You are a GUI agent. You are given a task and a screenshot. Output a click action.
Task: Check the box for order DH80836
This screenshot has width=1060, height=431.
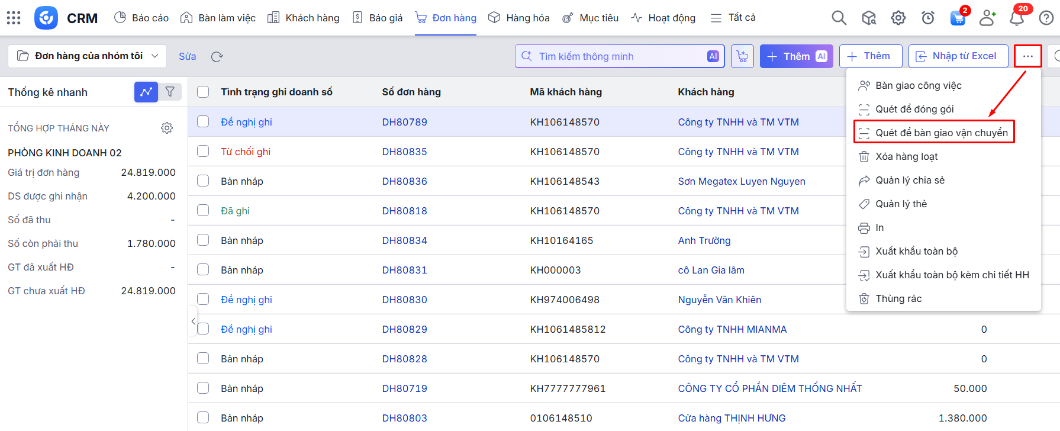(203, 181)
